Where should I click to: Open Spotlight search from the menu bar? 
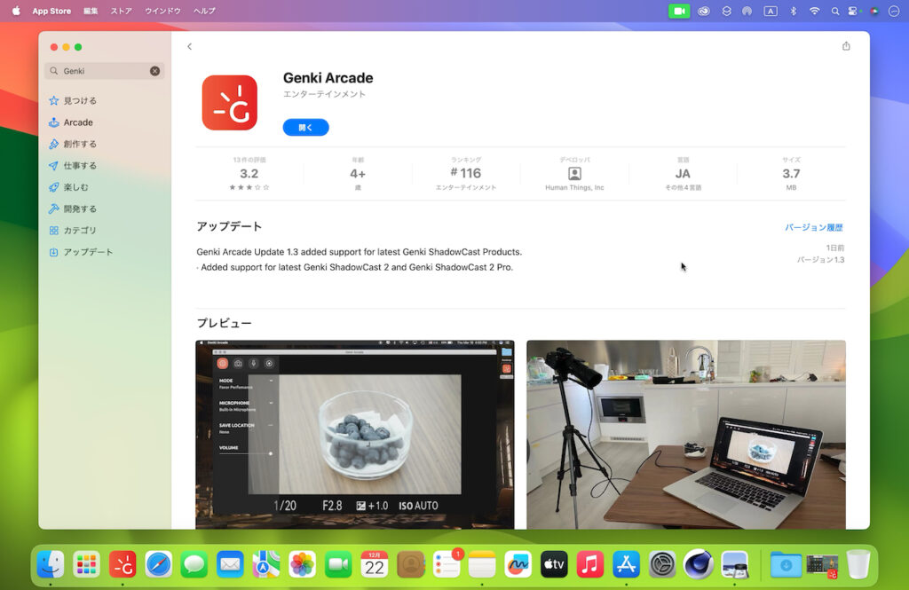[835, 11]
